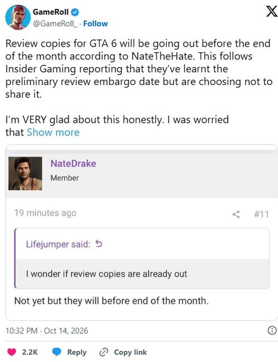Open the GameRoll profile avatar
Screen dimensions: 278x362
pyautogui.click(x=18, y=17)
